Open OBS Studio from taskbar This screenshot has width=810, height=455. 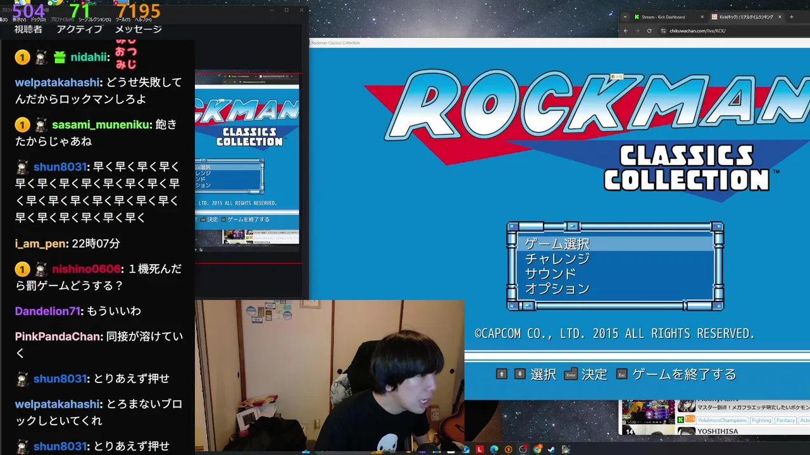[523, 449]
